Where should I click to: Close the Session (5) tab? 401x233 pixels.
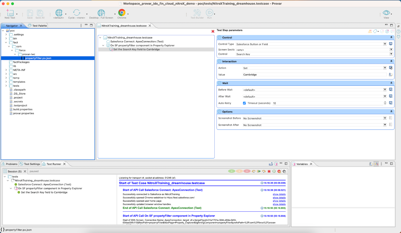tap(25, 171)
